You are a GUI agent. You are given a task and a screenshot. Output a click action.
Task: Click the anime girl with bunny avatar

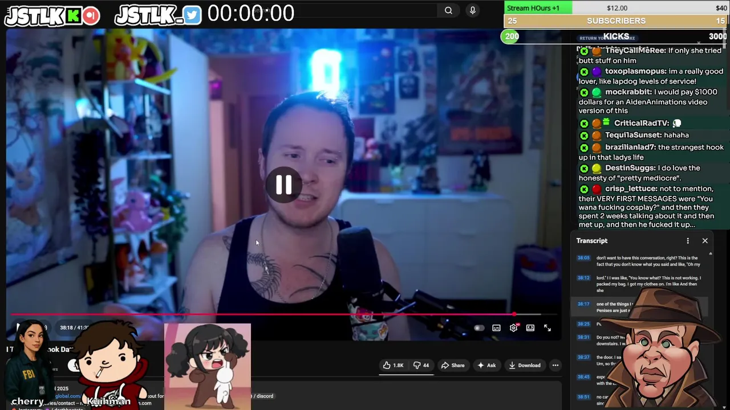click(x=208, y=366)
